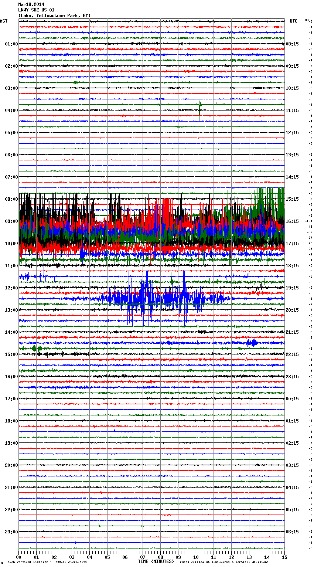
Task: Select the 06:00 MST time label
Action: point(11,155)
